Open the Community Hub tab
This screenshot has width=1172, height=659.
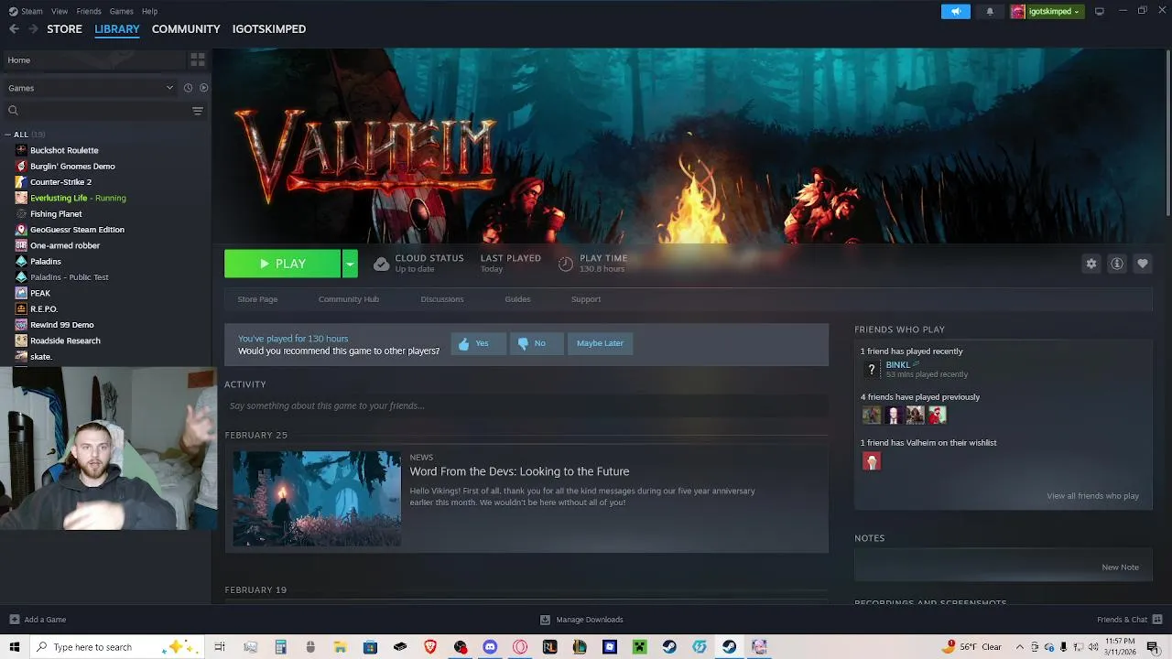[349, 299]
